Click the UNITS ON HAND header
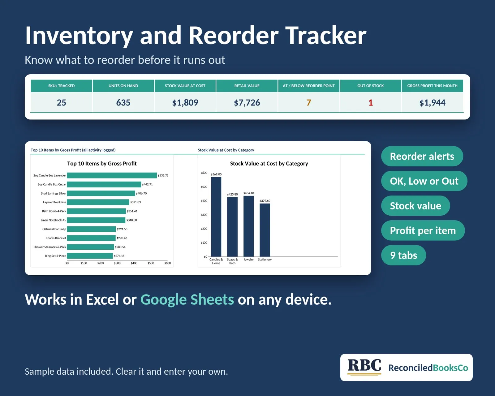 coord(123,86)
